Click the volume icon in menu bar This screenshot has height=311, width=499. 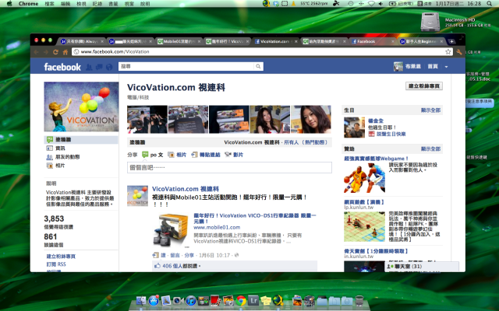(x=381, y=3)
